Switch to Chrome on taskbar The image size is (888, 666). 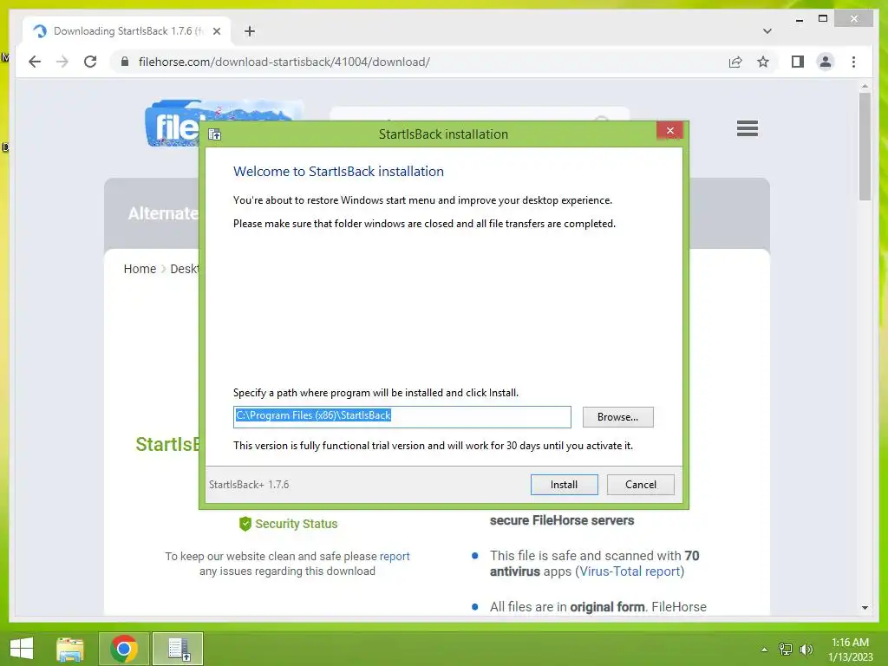point(124,649)
